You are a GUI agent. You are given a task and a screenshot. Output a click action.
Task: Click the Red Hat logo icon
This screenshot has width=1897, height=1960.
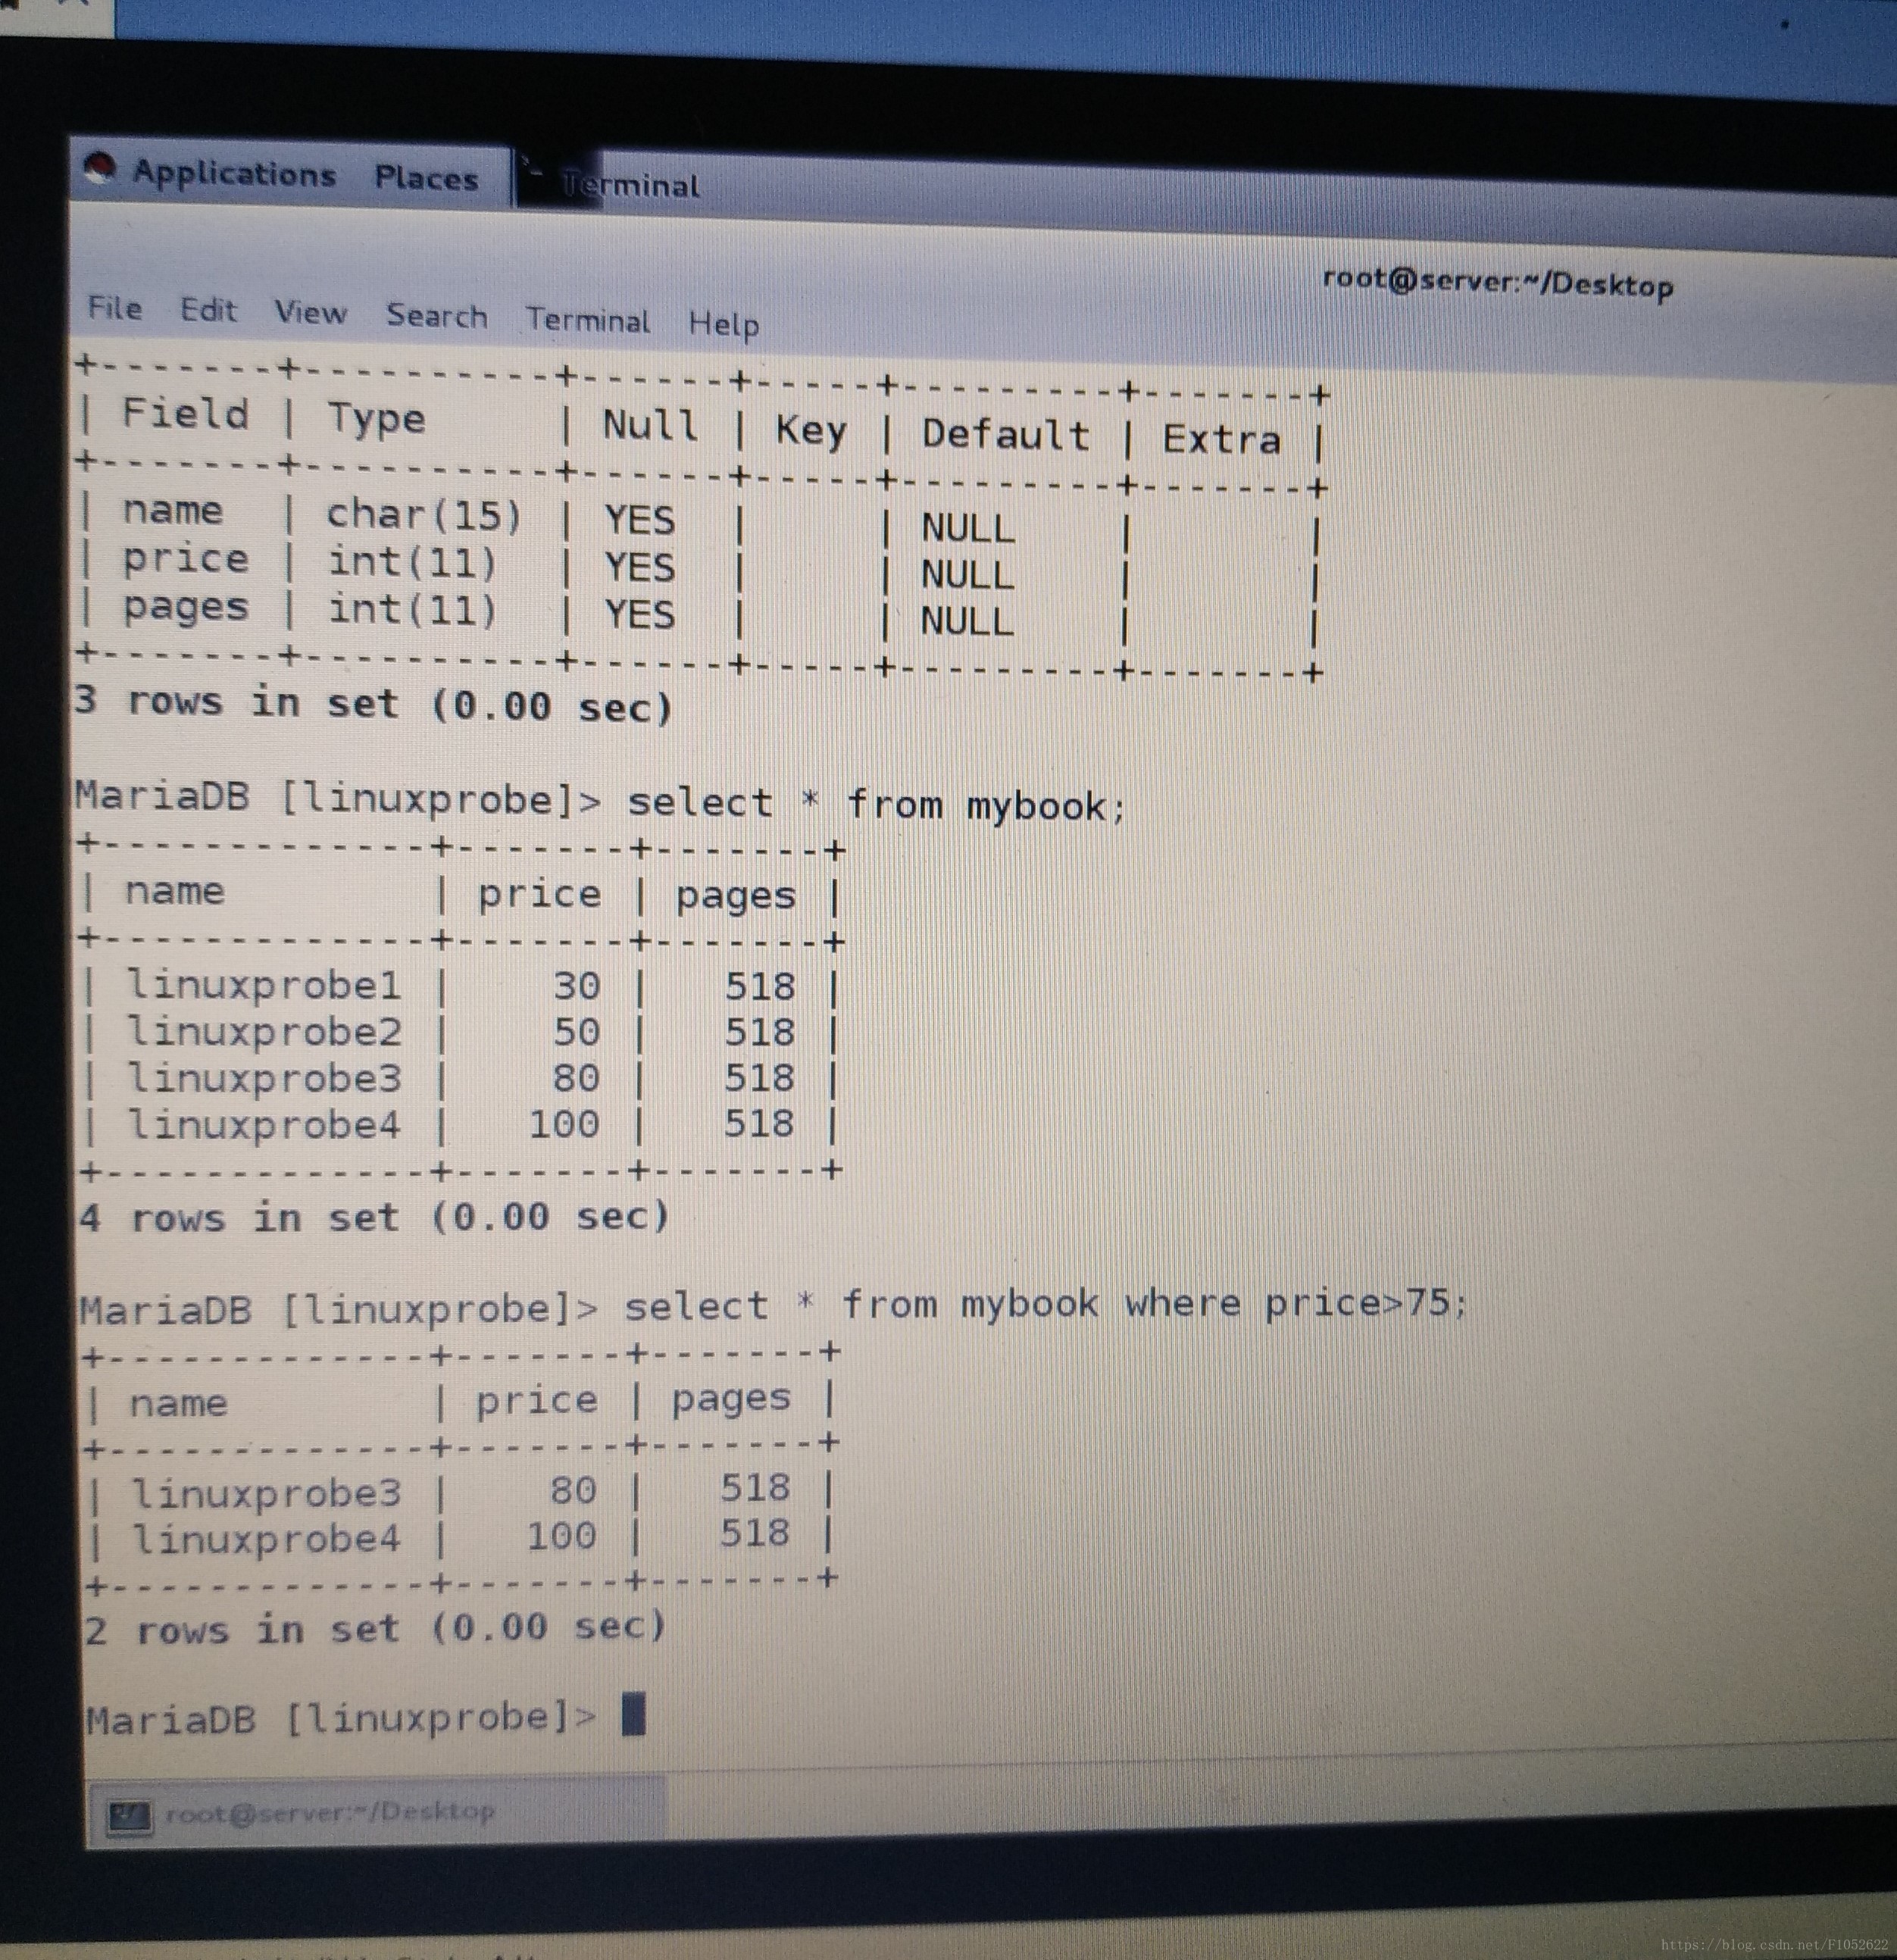pyautogui.click(x=100, y=168)
